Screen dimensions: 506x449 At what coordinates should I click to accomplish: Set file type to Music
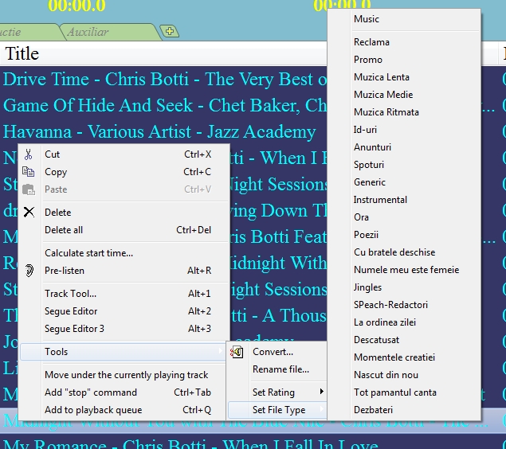(x=404, y=19)
